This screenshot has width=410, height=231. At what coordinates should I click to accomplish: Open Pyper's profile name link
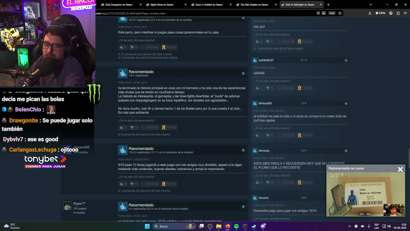tap(79, 204)
